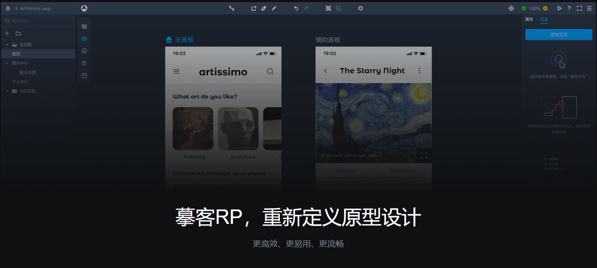This screenshot has width=597, height=268.
Task: Enter fullscreen mode
Action: point(579,8)
